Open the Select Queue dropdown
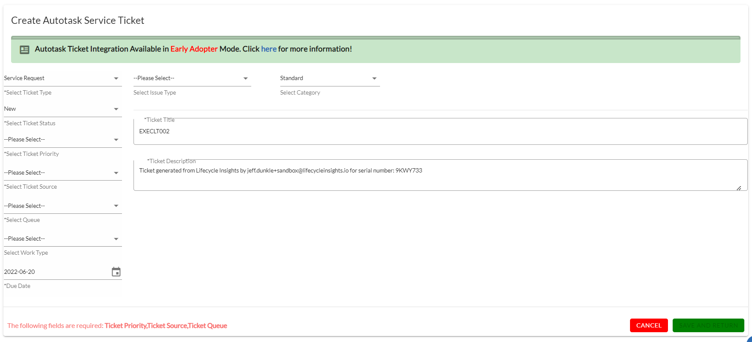Image resolution: width=752 pixels, height=342 pixels. point(63,206)
